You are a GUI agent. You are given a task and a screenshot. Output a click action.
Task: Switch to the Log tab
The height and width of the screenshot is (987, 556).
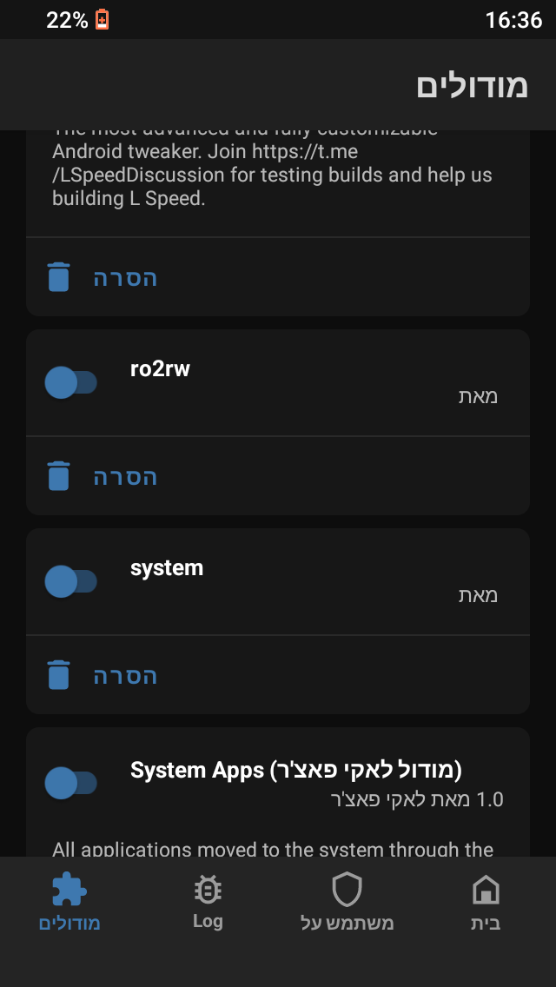(207, 904)
